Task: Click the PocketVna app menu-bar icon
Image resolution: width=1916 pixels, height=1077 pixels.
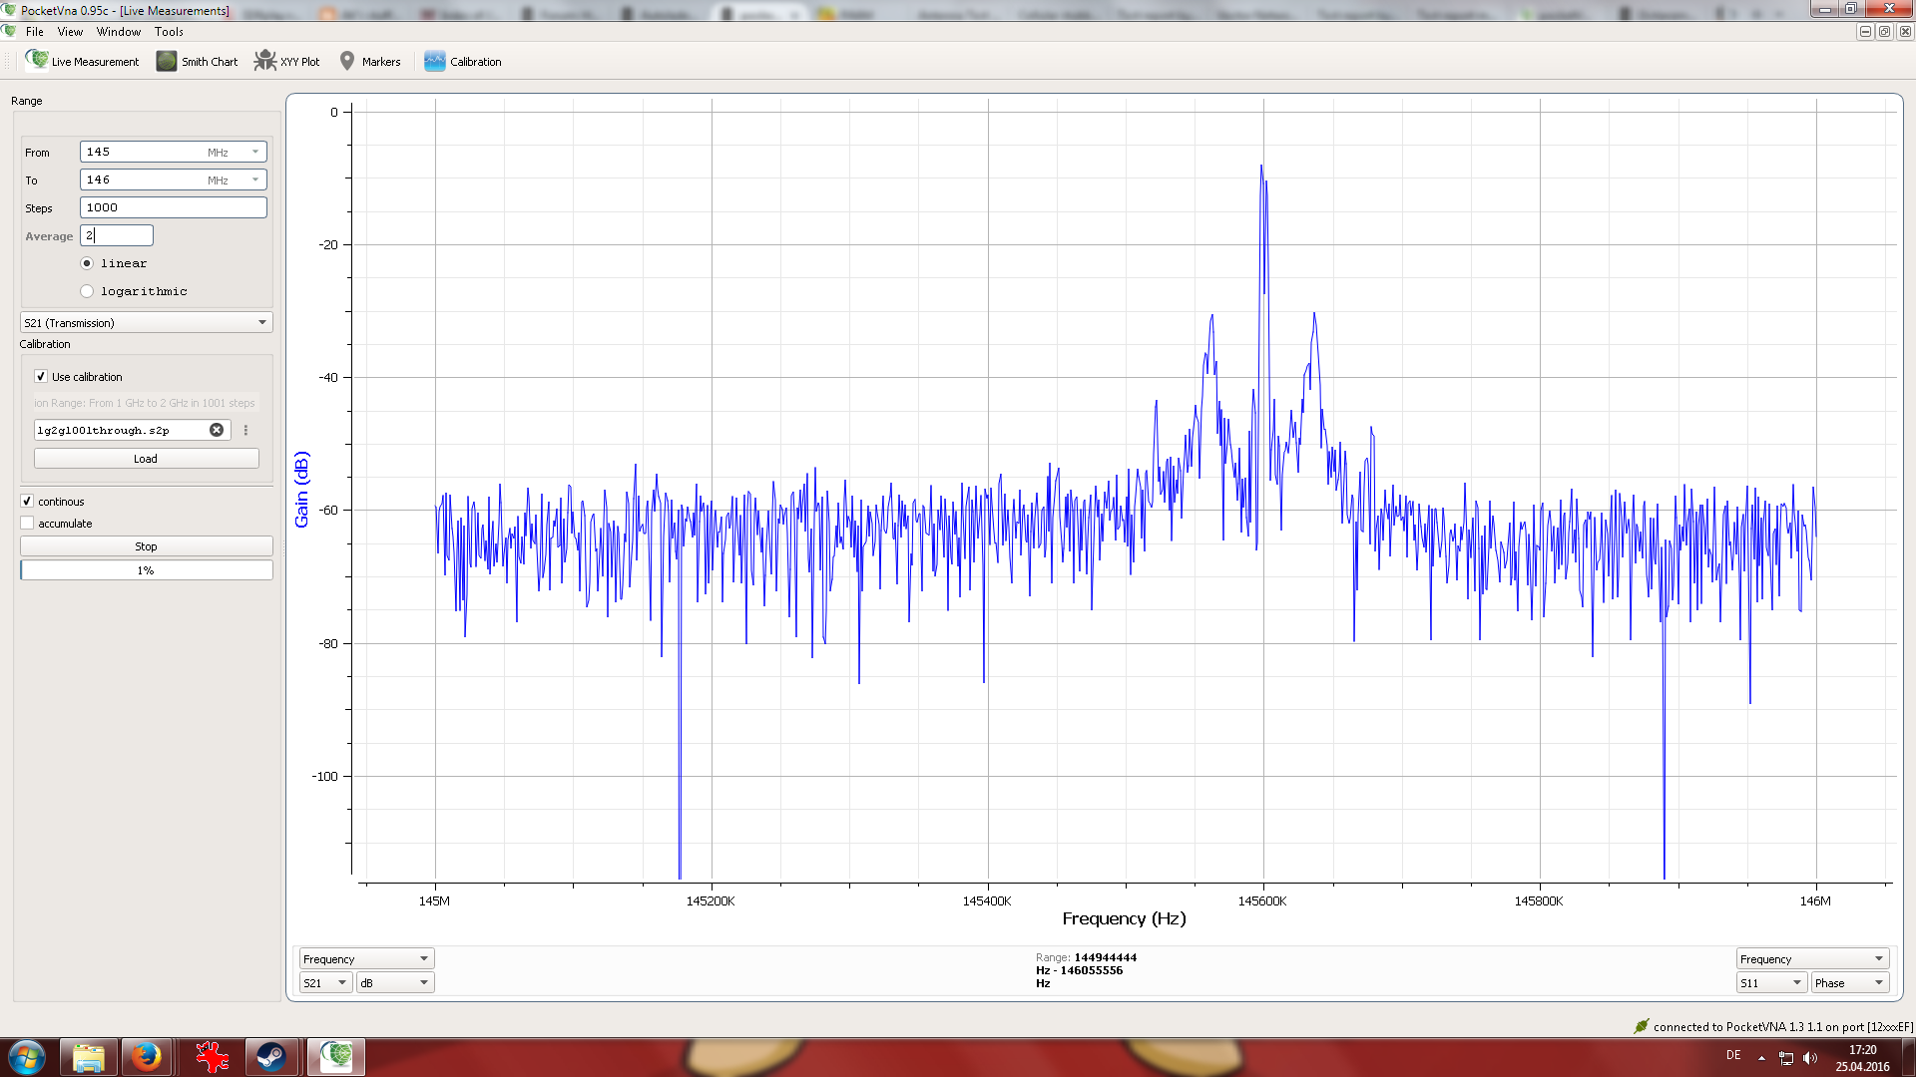Action: [x=10, y=32]
